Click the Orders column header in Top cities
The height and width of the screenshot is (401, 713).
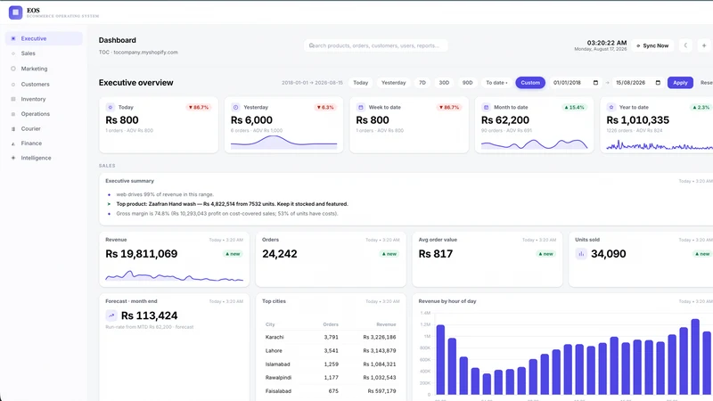(x=331, y=324)
